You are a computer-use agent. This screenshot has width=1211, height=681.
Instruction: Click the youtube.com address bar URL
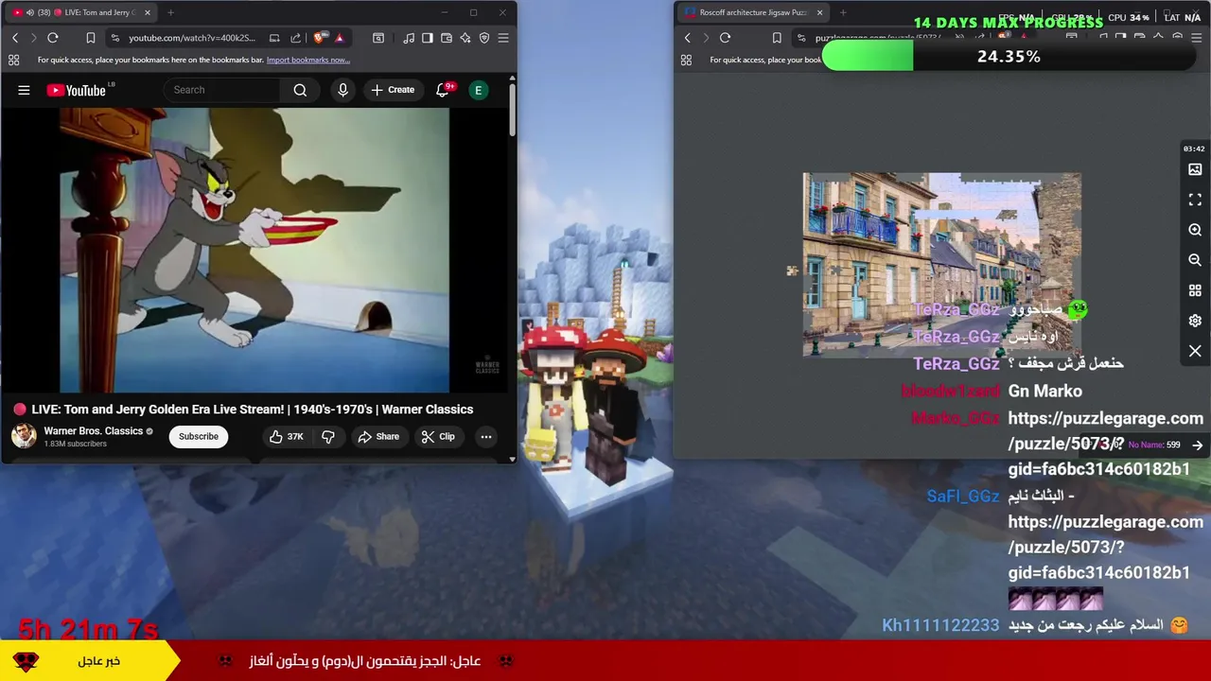[x=192, y=38]
